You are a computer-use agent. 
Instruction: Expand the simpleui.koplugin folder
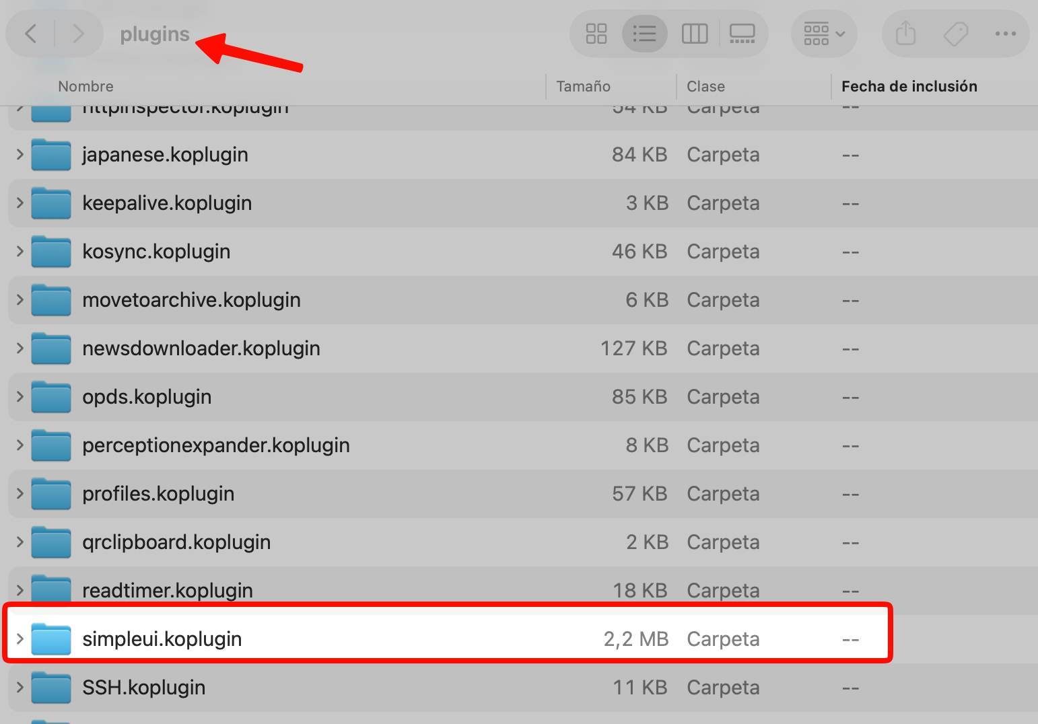tap(20, 639)
